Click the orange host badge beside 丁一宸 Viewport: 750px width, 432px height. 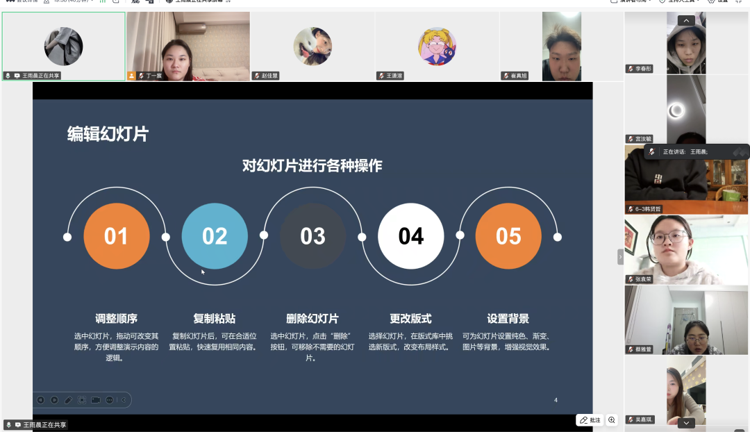(131, 76)
